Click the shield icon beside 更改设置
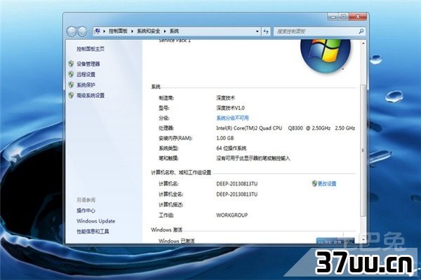This screenshot has height=280, width=421. coord(314,183)
